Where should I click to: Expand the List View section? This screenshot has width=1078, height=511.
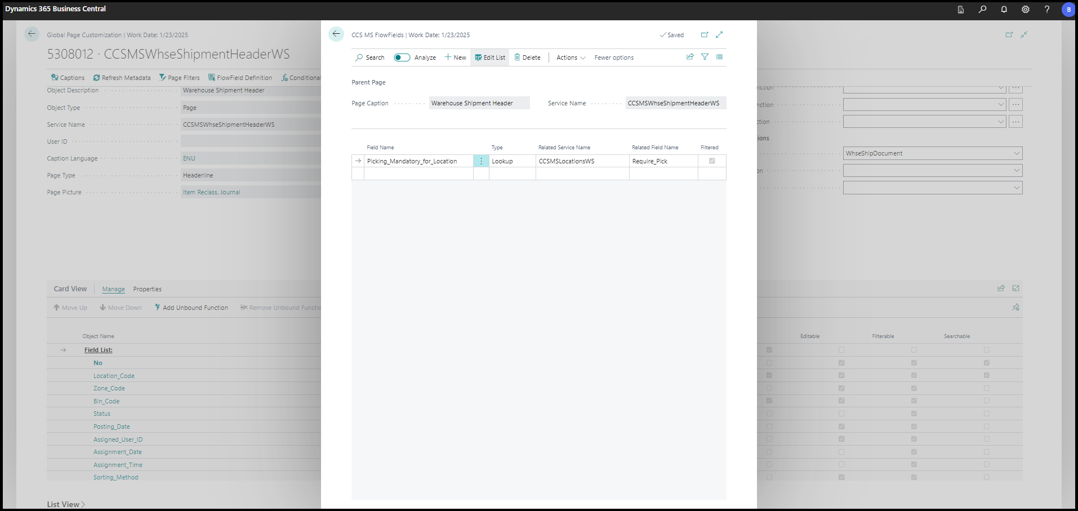point(66,504)
